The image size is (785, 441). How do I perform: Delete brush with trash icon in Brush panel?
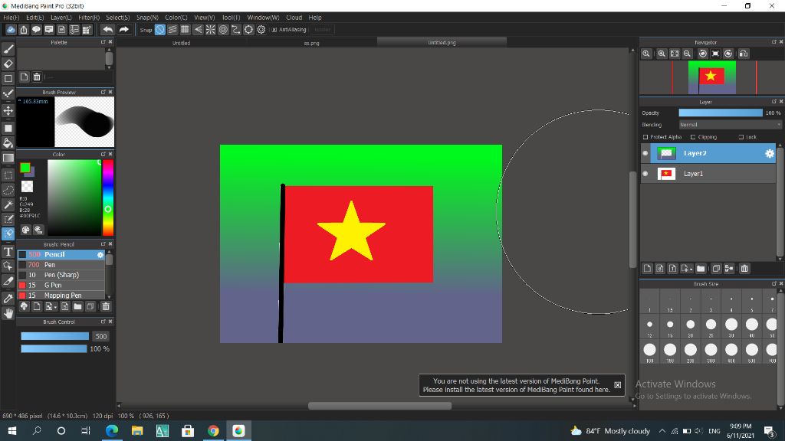106,306
